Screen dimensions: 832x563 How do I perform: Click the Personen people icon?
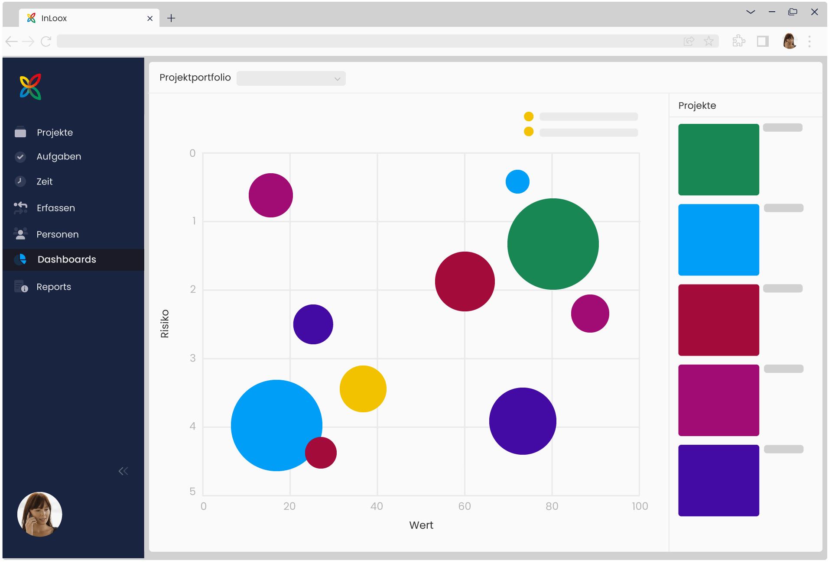point(20,234)
